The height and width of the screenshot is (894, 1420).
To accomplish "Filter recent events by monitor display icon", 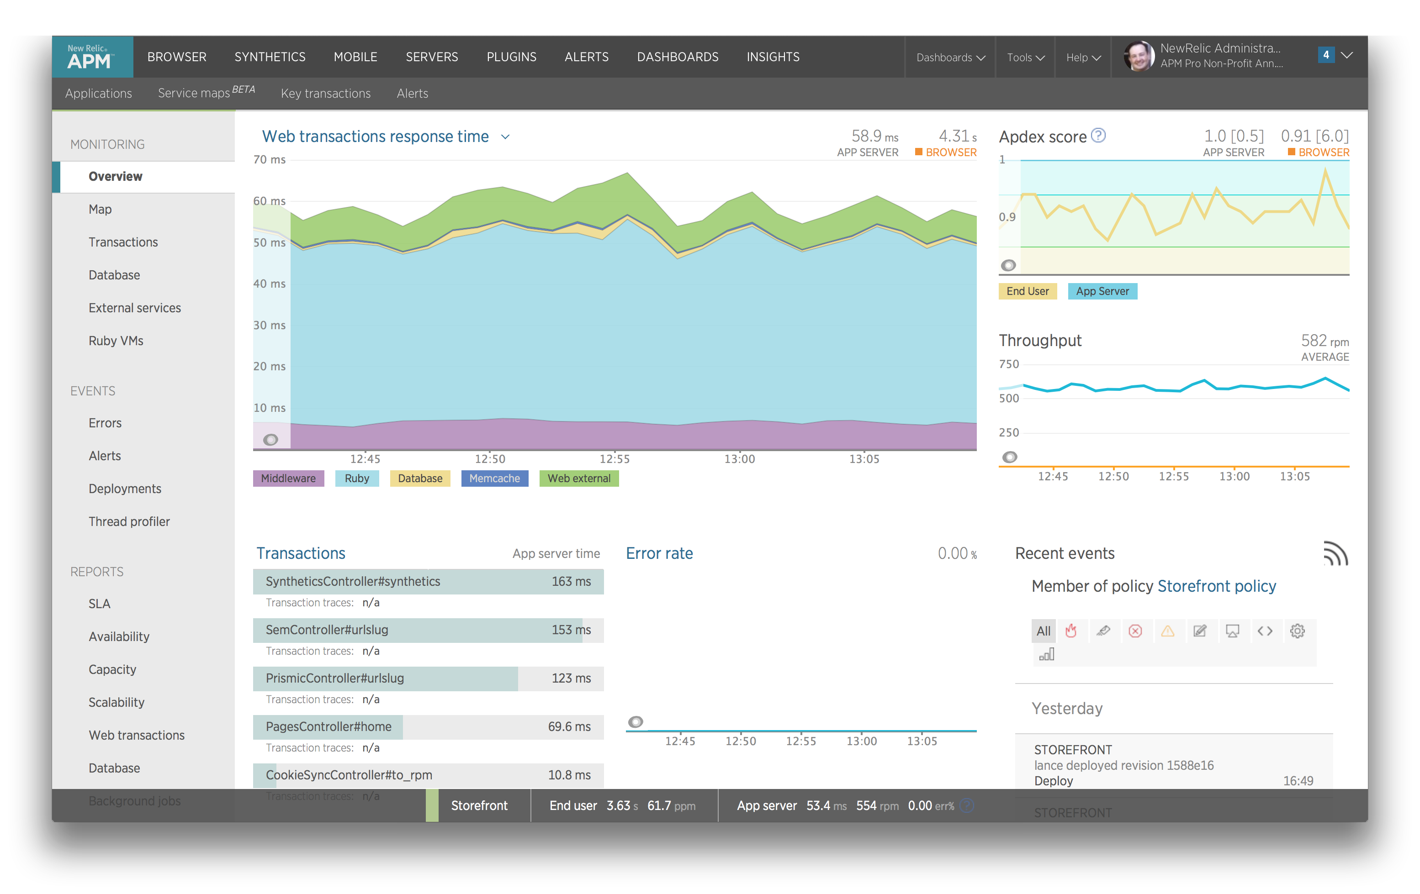I will pyautogui.click(x=1233, y=631).
